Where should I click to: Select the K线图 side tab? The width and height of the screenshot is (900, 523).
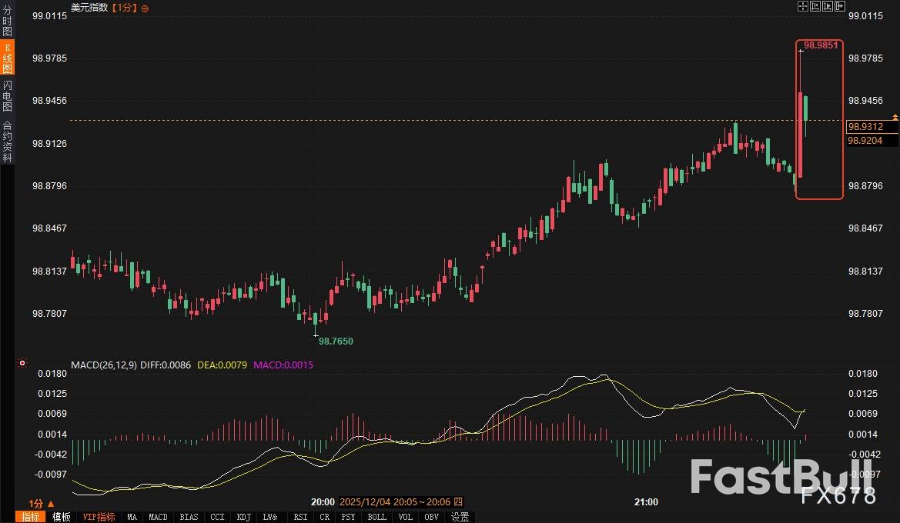(7, 58)
